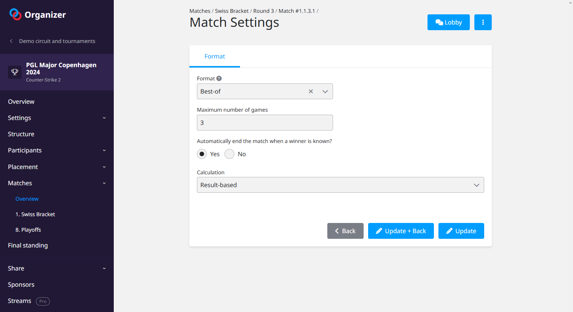This screenshot has height=312, width=573.
Task: Open the Format dropdown arrow
Action: tap(325, 91)
